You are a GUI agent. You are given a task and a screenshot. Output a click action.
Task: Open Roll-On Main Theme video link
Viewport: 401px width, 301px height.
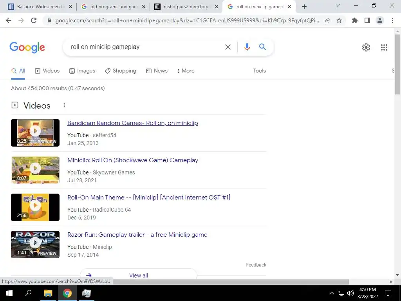pos(149,198)
